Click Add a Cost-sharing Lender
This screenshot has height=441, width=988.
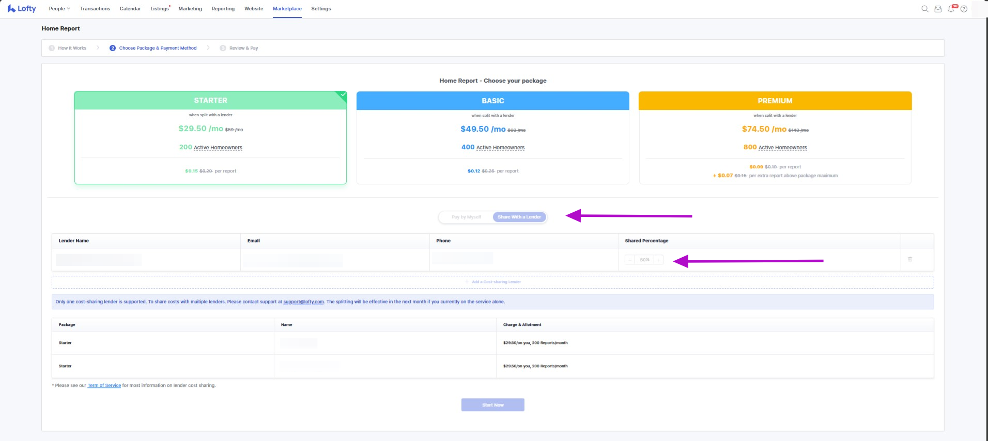coord(492,282)
